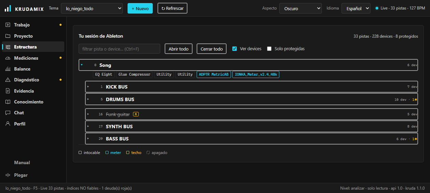
Task: Click the Plegar sidebar button
Action: [33, 175]
